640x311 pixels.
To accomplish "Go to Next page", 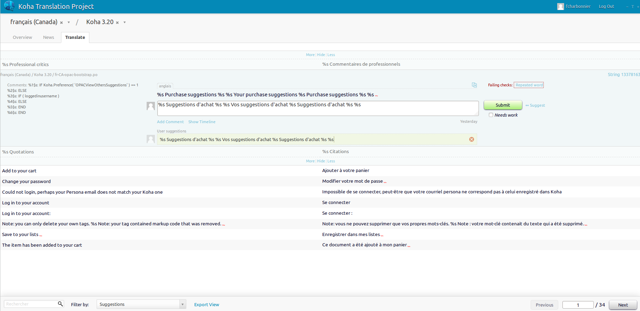I will pos(623,305).
